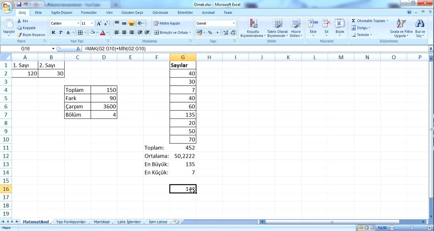
Task: Open Hücre Stilleri cell styles
Action: point(295,28)
